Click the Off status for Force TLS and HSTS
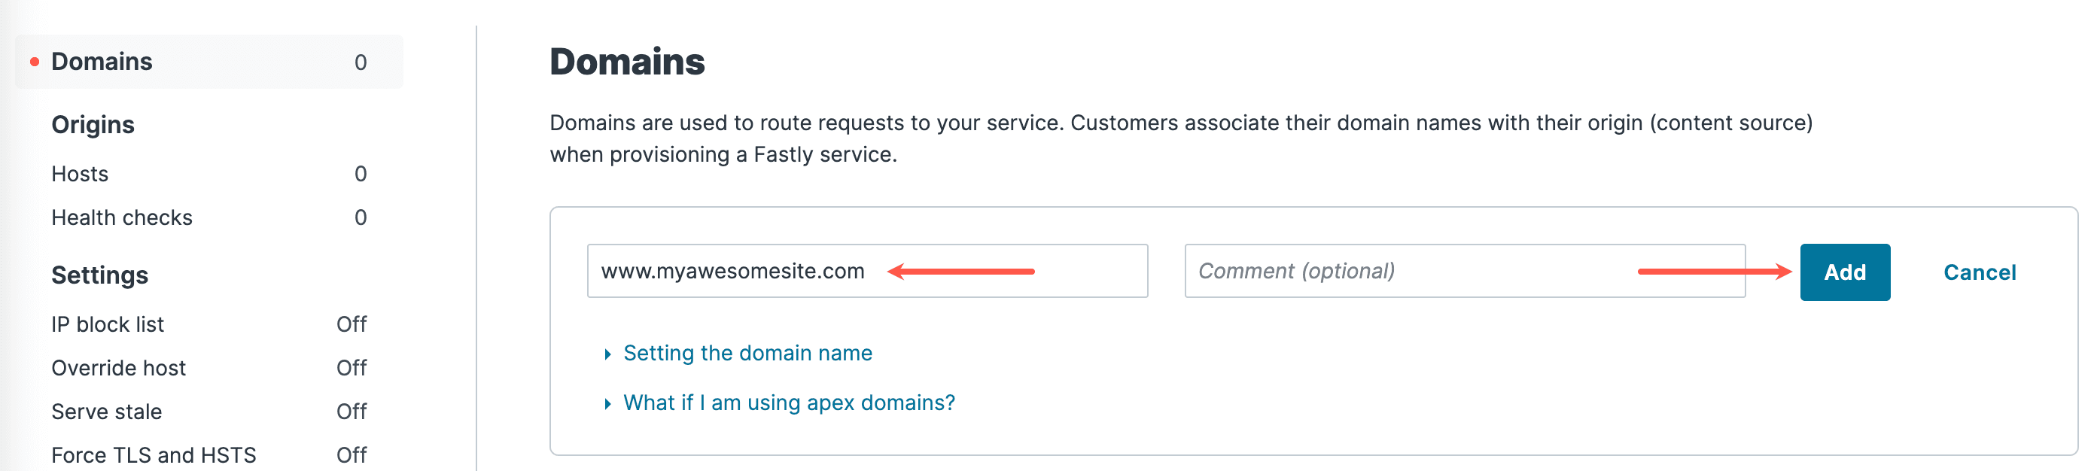 coord(352,454)
